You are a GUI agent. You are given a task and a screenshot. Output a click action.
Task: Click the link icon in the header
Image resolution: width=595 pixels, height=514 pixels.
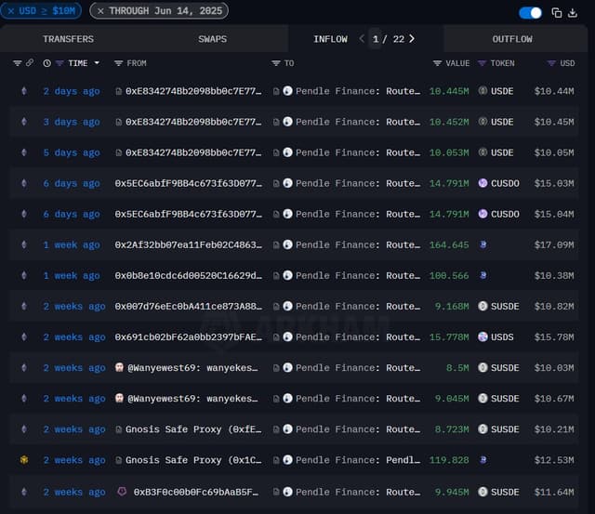tap(30, 62)
